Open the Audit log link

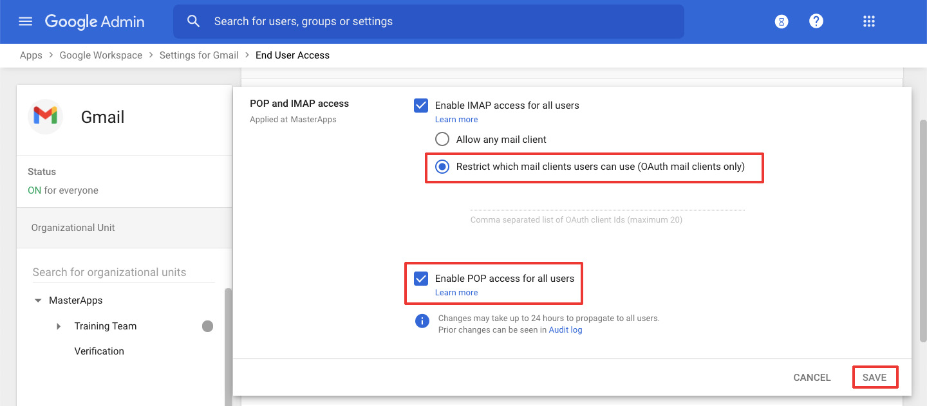click(565, 329)
